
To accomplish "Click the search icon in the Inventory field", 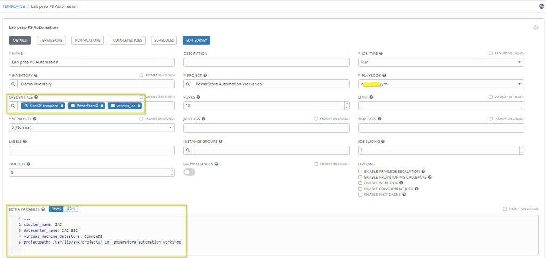I will [x=14, y=84].
